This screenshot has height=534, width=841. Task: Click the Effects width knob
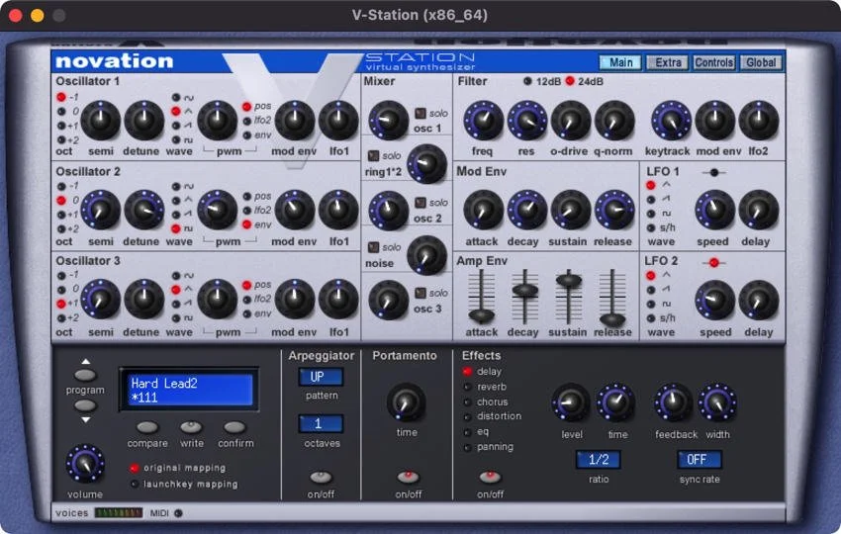(x=717, y=402)
